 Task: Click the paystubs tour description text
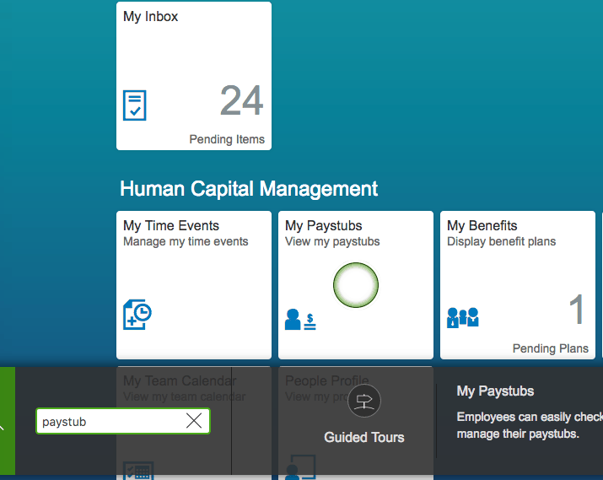530,425
